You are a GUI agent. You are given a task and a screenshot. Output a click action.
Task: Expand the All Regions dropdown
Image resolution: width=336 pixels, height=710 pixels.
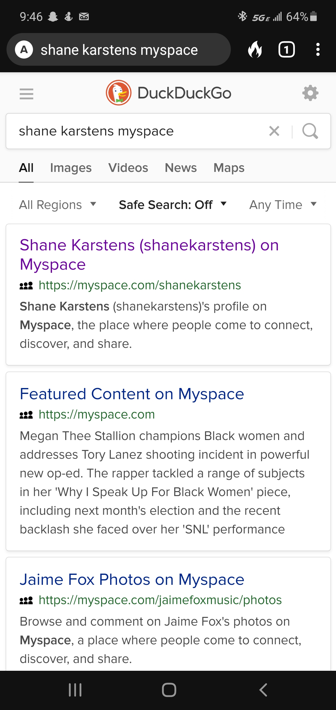[x=58, y=205]
